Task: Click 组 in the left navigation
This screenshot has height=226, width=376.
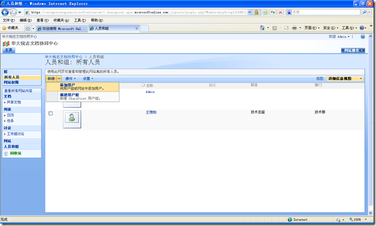Action: coord(6,72)
